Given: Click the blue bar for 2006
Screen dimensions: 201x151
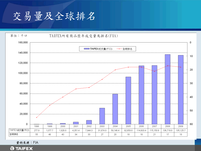Looking at the screenshot, I should (x=141, y=95).
